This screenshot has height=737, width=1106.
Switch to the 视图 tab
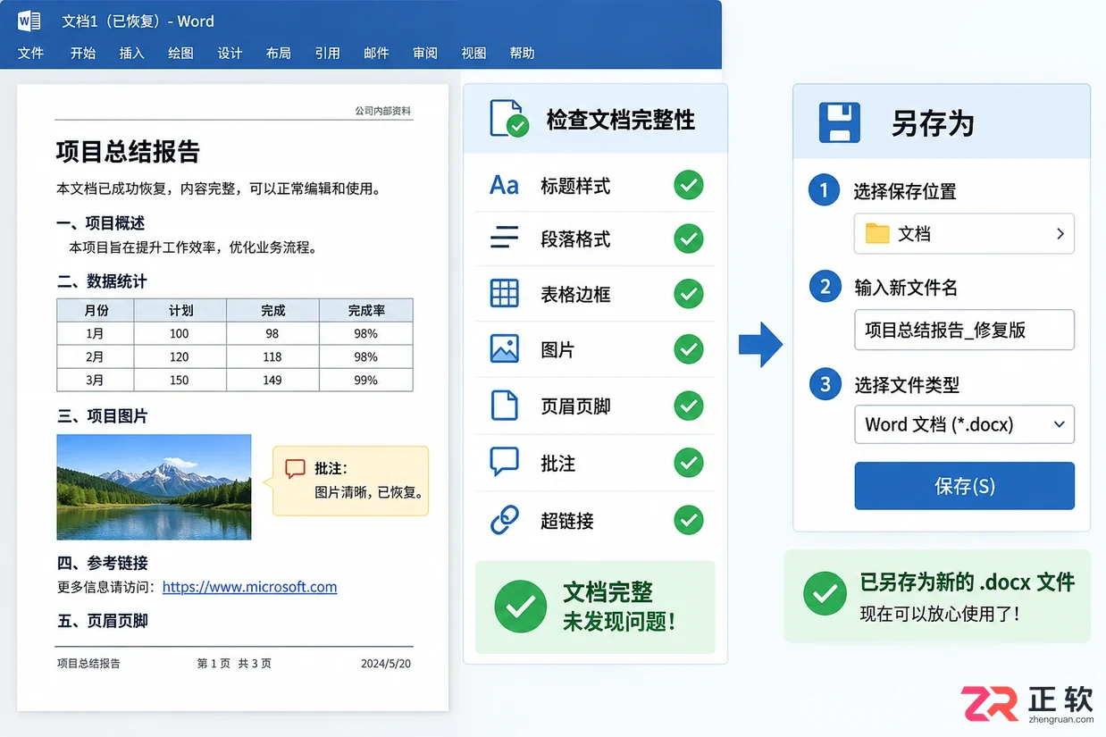click(x=473, y=53)
